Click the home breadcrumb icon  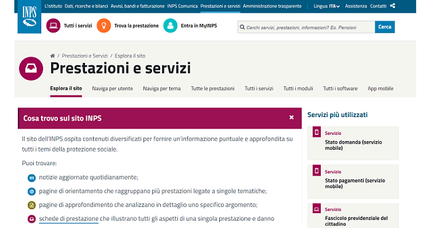[x=52, y=56]
